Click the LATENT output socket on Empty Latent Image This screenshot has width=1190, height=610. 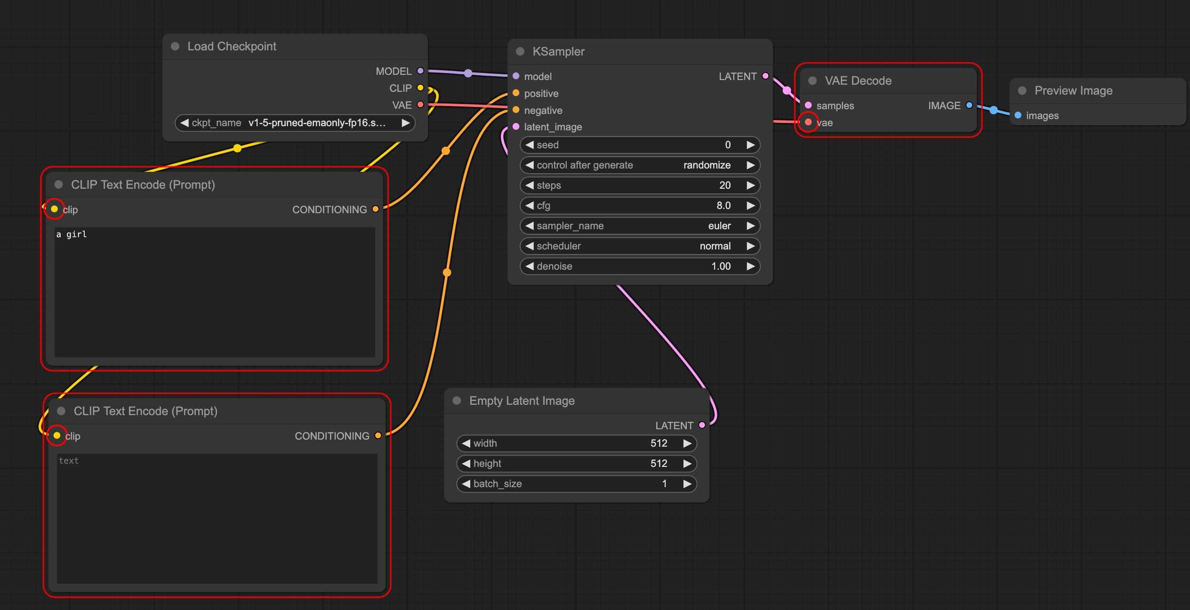(x=702, y=425)
